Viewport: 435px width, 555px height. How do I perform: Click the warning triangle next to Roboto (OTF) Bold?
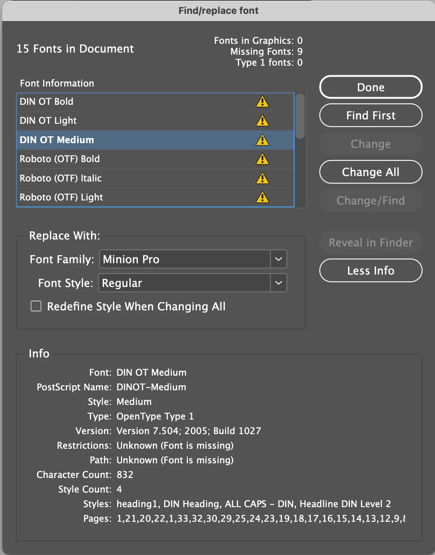pyautogui.click(x=262, y=159)
